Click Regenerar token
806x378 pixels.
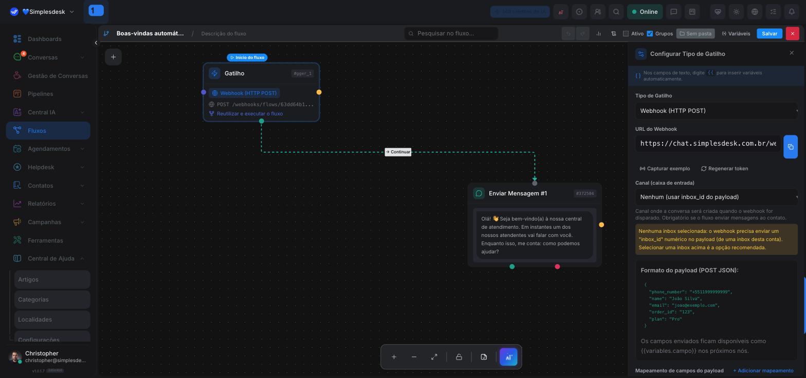pos(724,169)
